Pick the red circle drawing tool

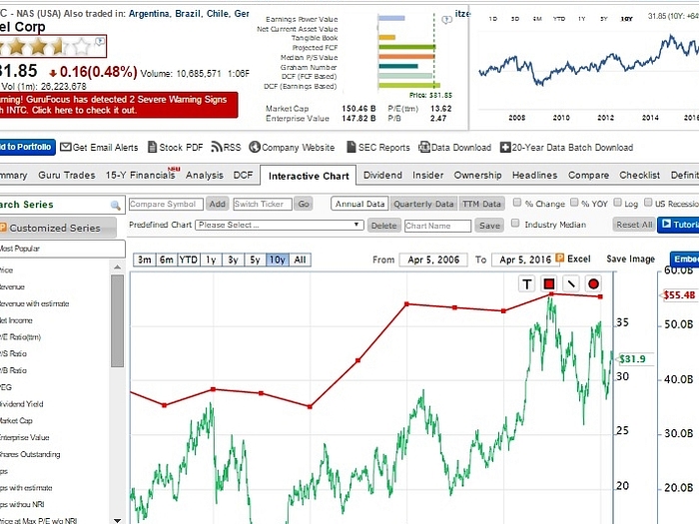click(593, 284)
